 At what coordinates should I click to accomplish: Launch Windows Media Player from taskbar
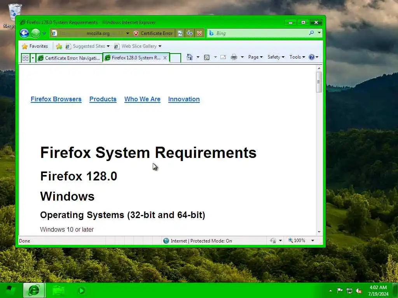[82, 290]
